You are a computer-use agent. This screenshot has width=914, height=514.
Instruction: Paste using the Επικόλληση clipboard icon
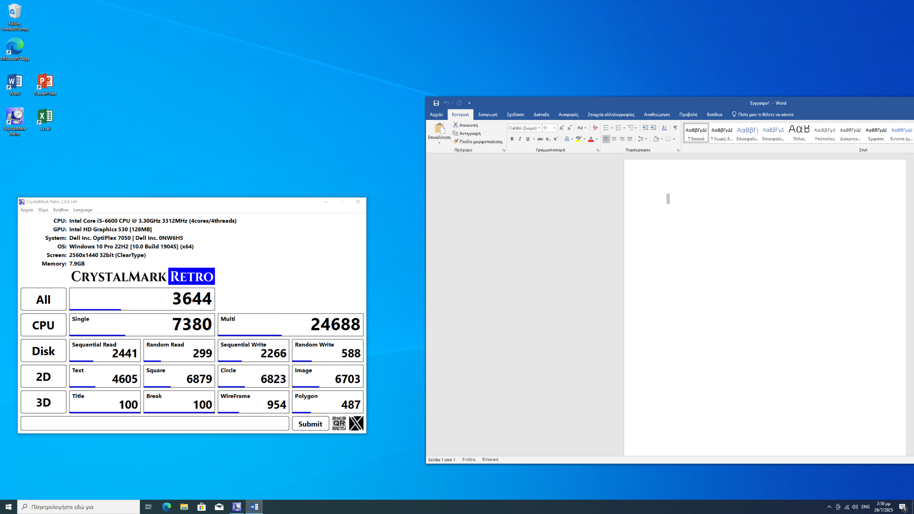click(439, 128)
